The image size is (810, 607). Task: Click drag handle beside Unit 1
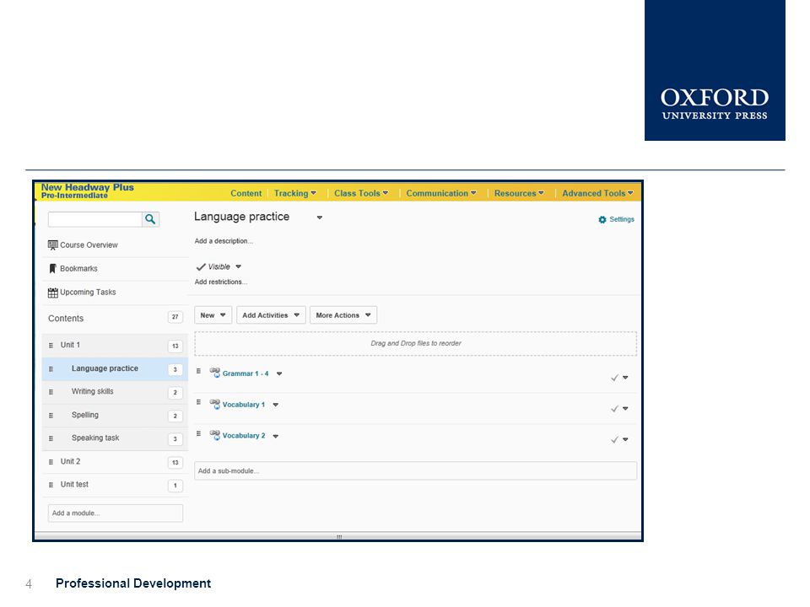[51, 346]
